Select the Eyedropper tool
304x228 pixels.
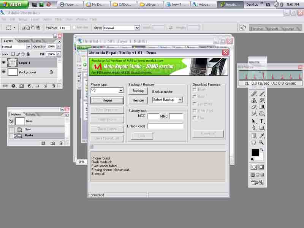[261, 136]
